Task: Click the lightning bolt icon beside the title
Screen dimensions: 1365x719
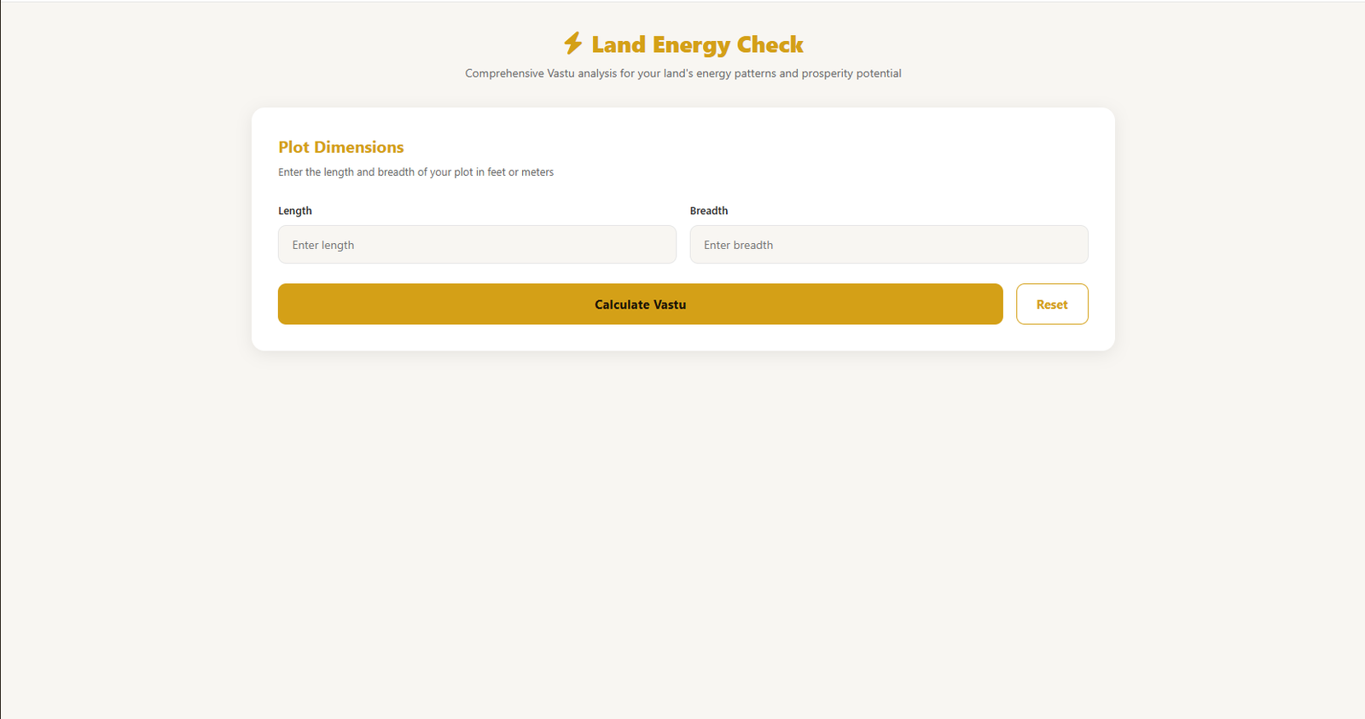Action: (572, 43)
